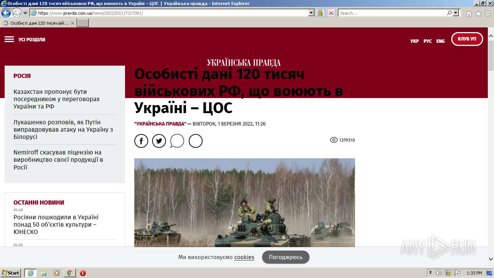Viewport: 494px width, 278px height.
Task: Open the Windows Start button
Action: 10,273
